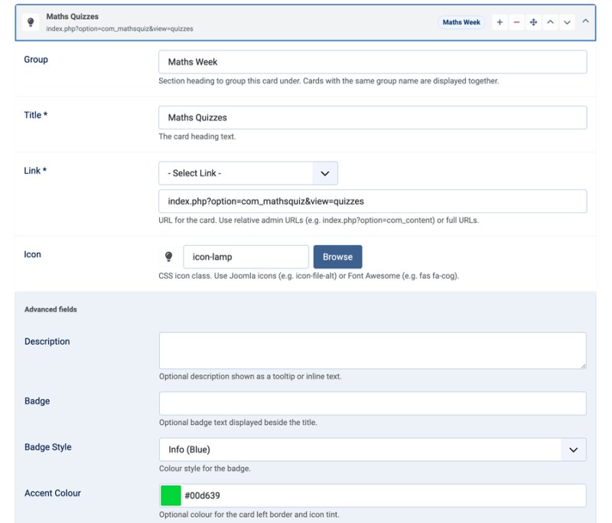Open the Badge Style dropdown
This screenshot has width=612, height=523.
point(373,449)
